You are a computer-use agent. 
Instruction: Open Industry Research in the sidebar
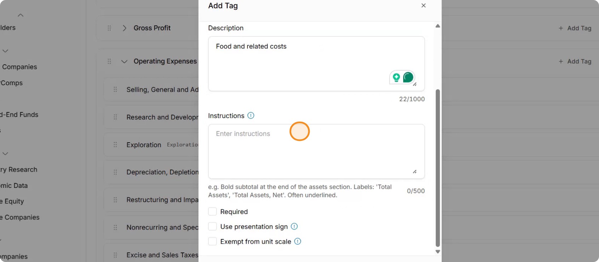coord(19,169)
